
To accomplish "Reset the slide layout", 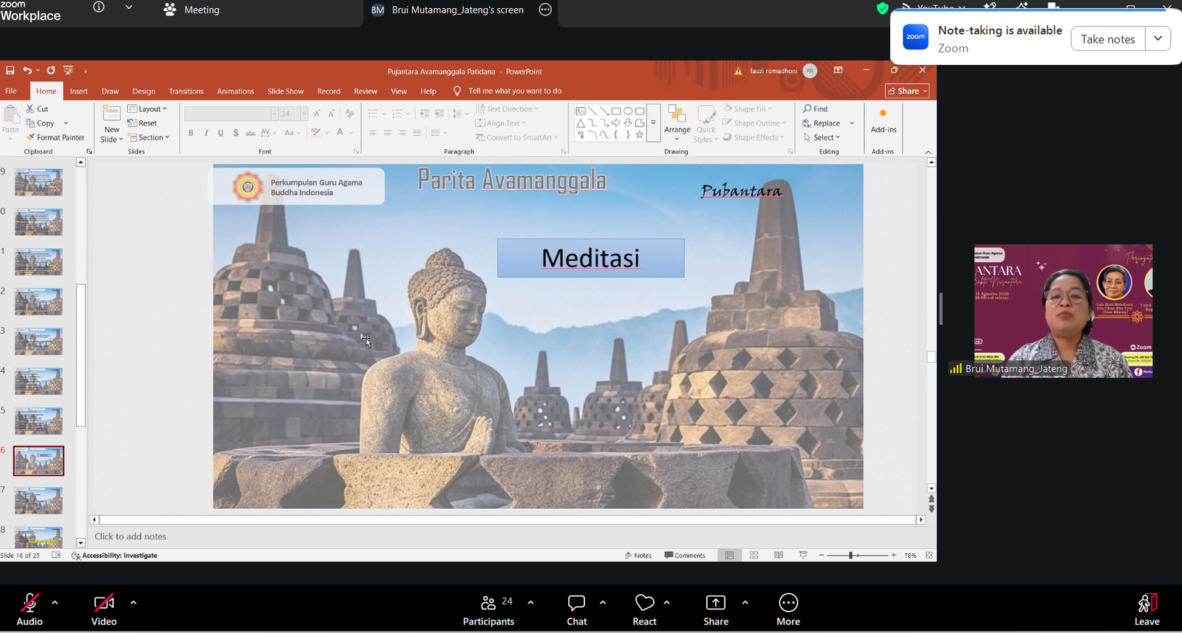I will click(x=142, y=123).
